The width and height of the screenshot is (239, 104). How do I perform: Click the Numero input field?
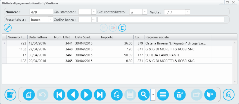(41, 12)
